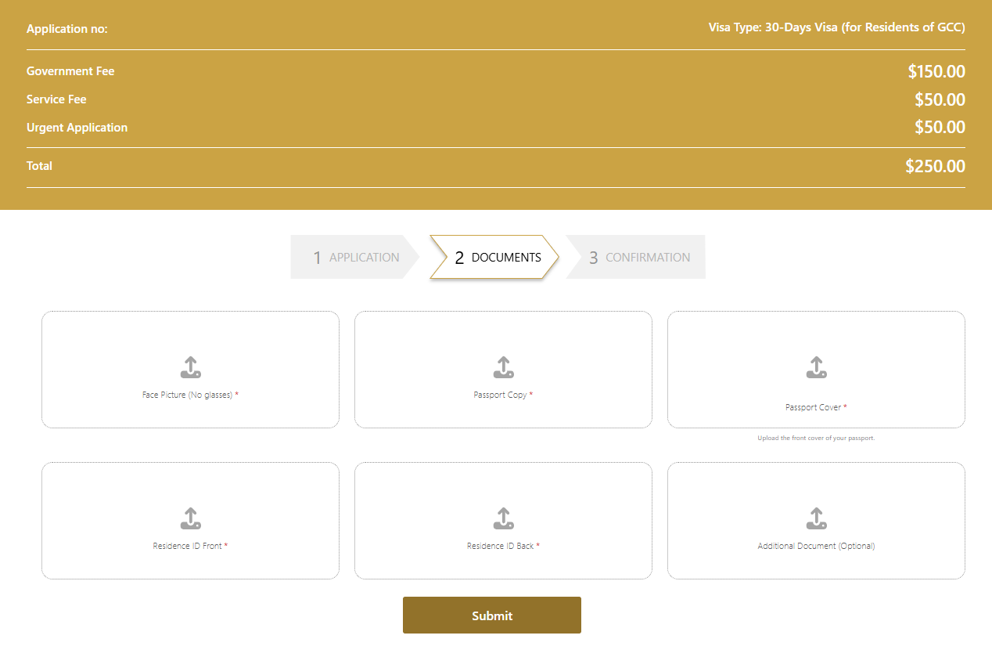992x657 pixels.
Task: Select the upload icon above Passport Cover
Action: point(816,367)
